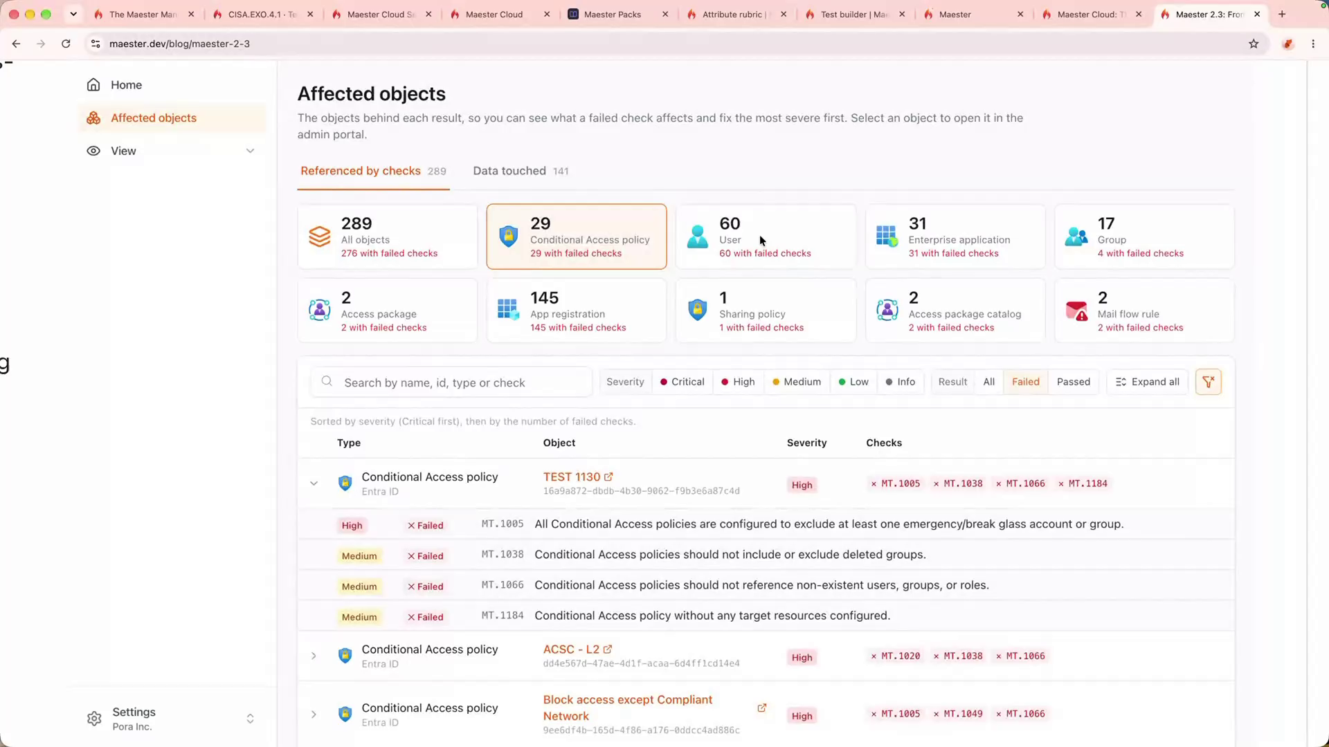Open TEST 1130 policy link
1329x747 pixels.
pos(578,477)
